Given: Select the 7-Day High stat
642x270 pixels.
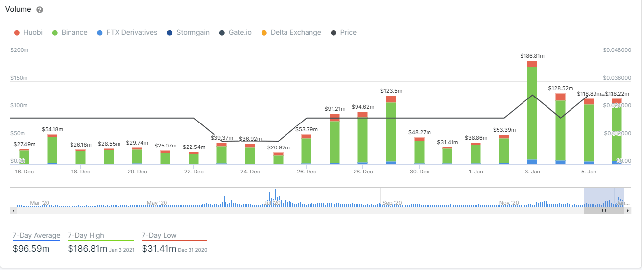Looking at the screenshot, I should pyautogui.click(x=100, y=244).
